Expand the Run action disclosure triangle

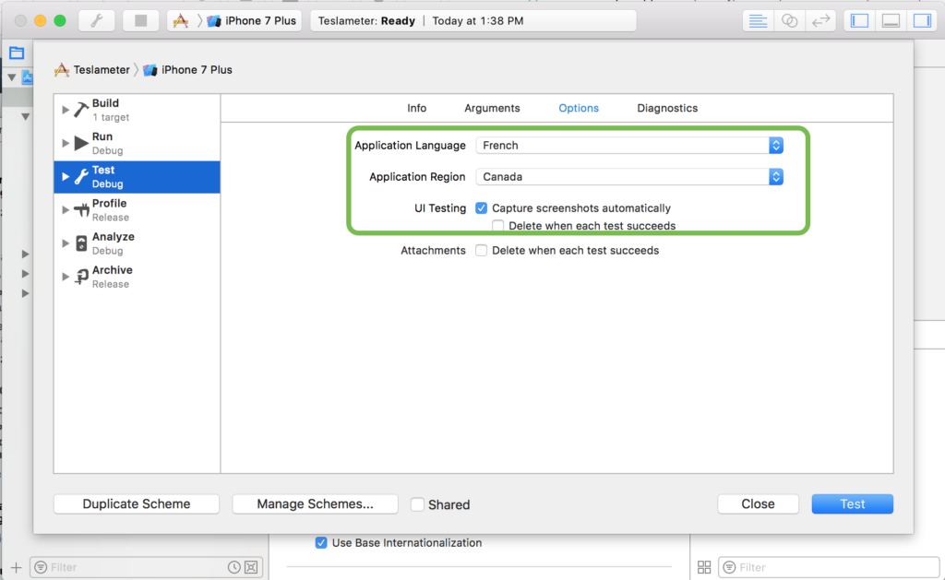click(x=66, y=143)
